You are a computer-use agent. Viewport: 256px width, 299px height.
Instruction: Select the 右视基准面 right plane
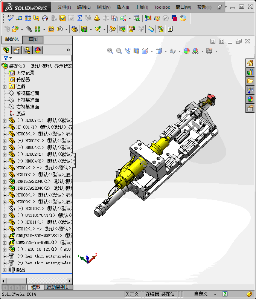coord(27,107)
